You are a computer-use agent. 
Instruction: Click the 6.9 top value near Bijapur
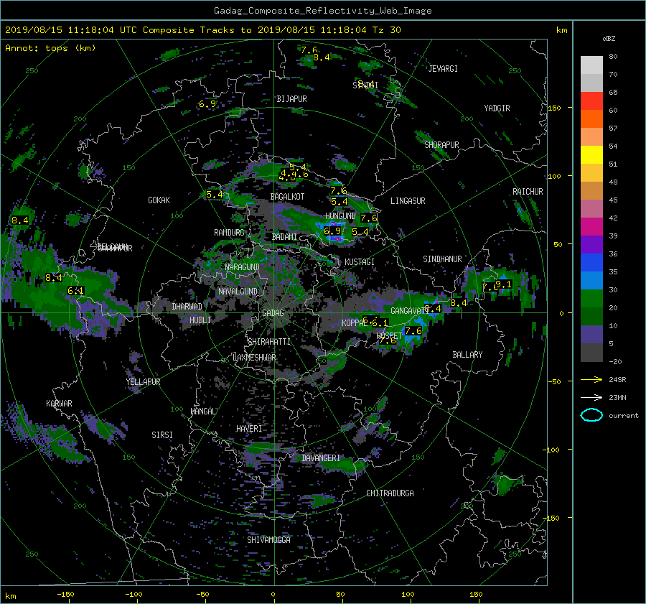pos(207,104)
